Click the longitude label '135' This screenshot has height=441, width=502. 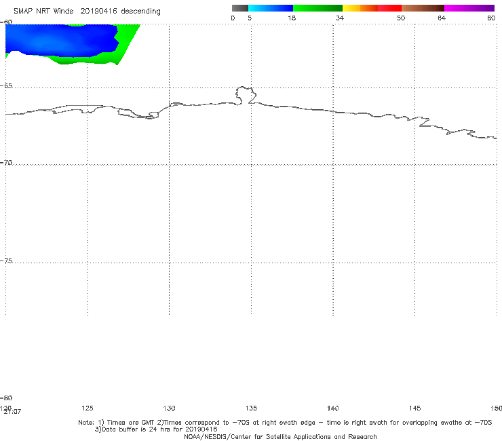(x=251, y=408)
